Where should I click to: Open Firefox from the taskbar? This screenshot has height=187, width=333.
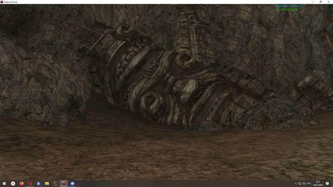point(22,183)
